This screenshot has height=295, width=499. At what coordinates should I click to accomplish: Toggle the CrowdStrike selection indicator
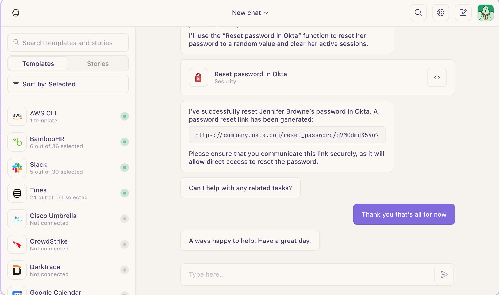(125, 244)
